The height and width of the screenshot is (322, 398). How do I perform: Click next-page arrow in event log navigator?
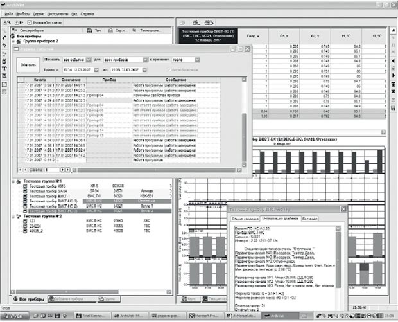pos(62,170)
